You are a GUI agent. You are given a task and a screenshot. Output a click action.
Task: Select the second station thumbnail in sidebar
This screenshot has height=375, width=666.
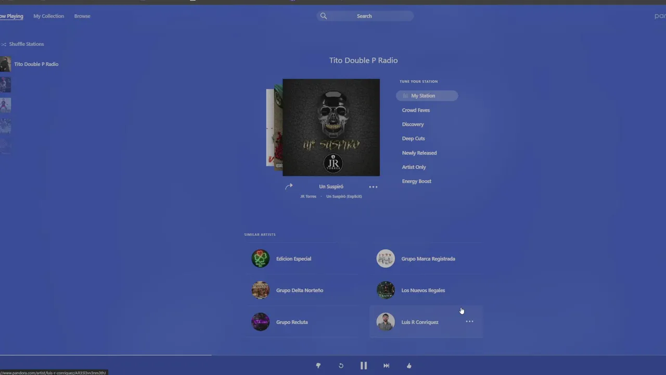tap(5, 84)
